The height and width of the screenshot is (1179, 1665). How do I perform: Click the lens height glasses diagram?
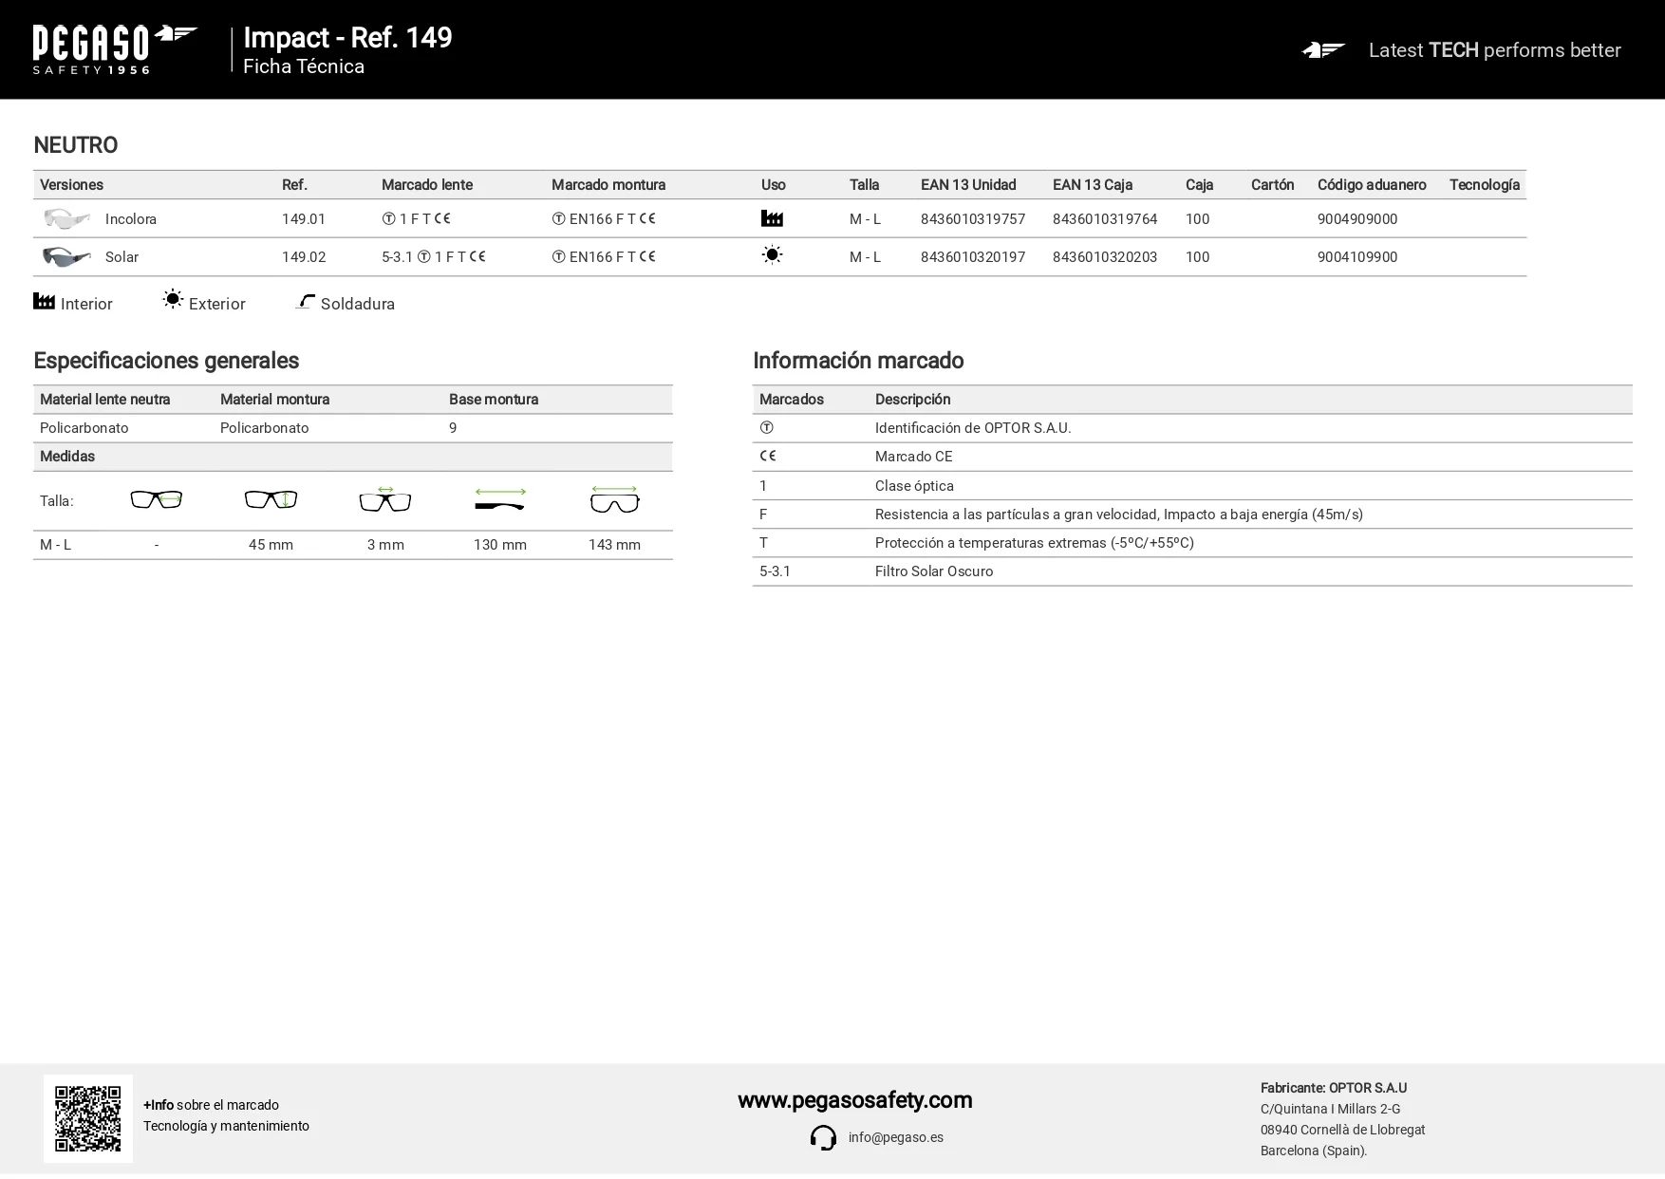coord(271,499)
